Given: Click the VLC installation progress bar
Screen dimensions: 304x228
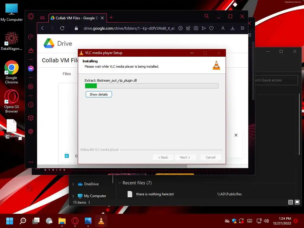Looking at the screenshot, I should coord(152,86).
